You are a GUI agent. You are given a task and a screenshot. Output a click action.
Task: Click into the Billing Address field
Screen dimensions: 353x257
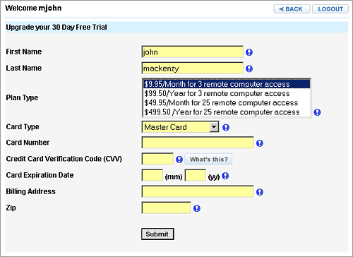(x=198, y=191)
